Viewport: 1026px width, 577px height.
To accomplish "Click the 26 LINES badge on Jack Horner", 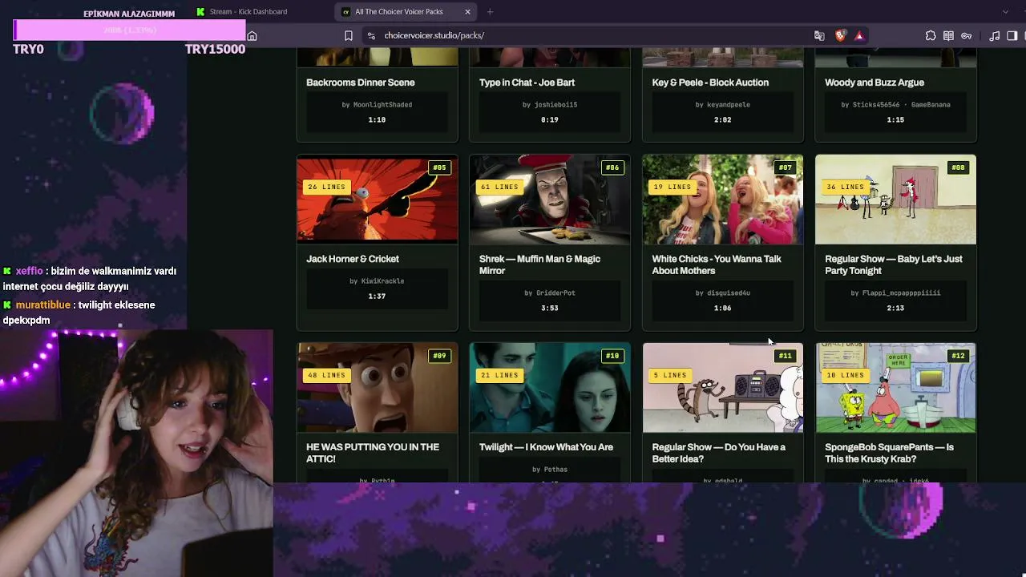I will coord(326,187).
